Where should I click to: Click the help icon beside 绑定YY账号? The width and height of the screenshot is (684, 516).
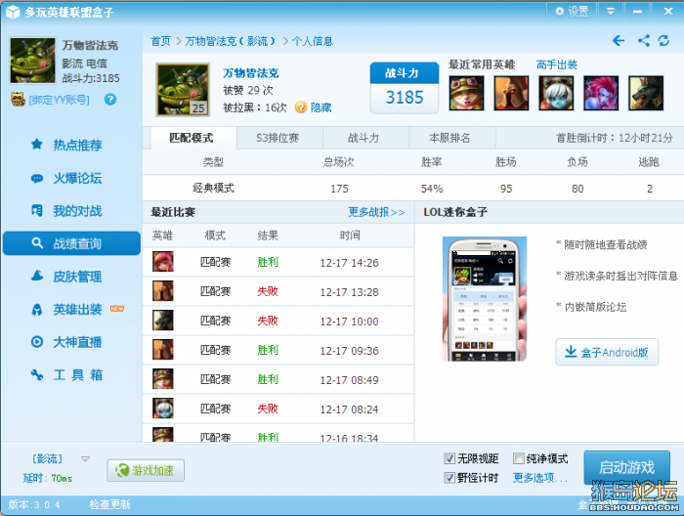click(x=110, y=100)
